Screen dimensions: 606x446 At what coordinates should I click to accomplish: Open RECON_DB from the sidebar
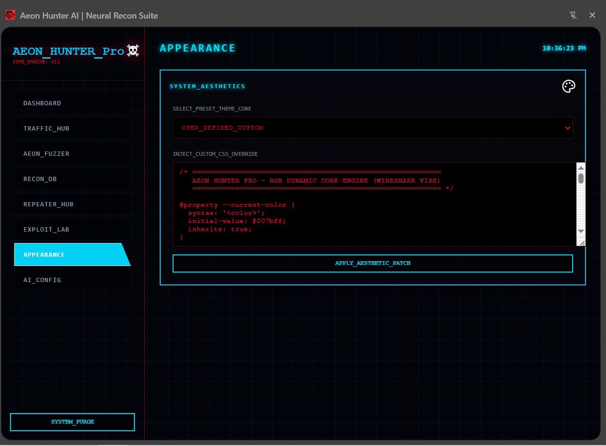pyautogui.click(x=72, y=179)
